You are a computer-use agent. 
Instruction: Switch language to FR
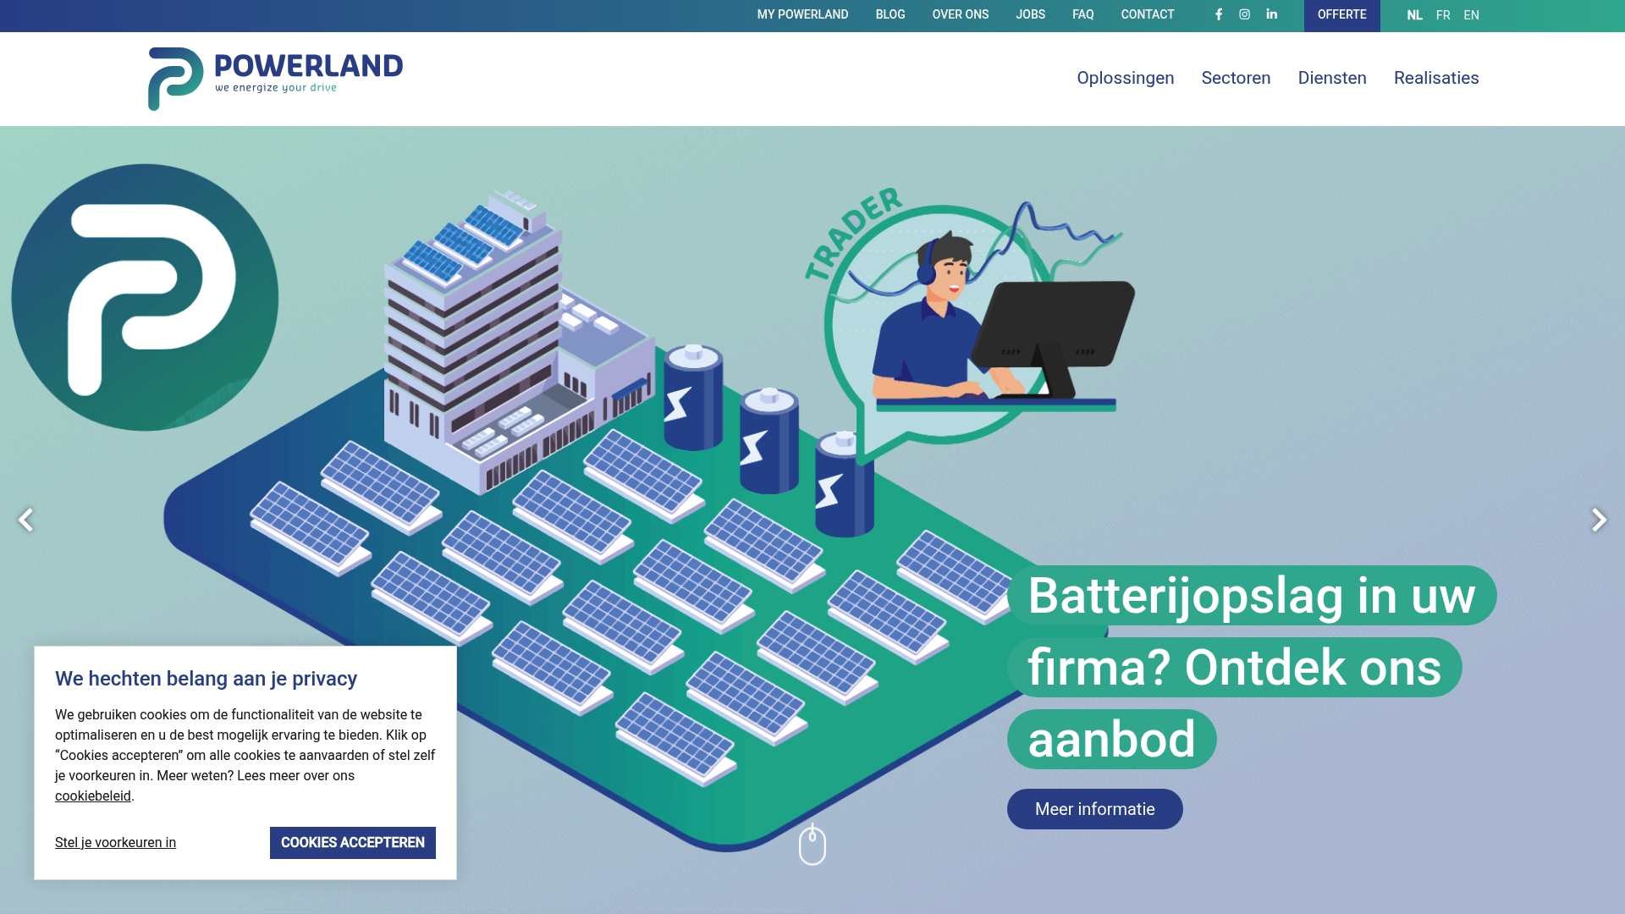[1443, 15]
